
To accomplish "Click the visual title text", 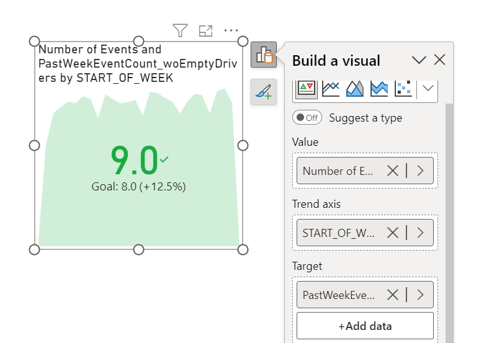I will click(138, 63).
